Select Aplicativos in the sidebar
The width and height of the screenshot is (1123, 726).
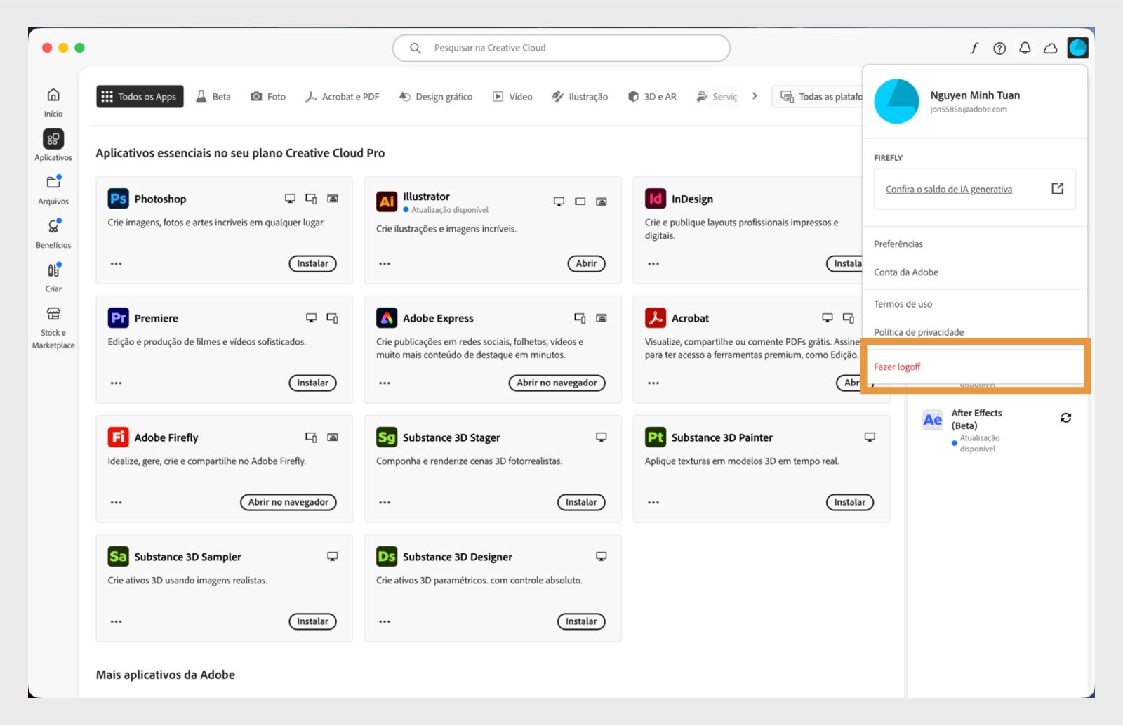53,139
